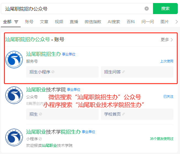
Task: Click the 招生 mini-program icon
Action: click(x=41, y=114)
